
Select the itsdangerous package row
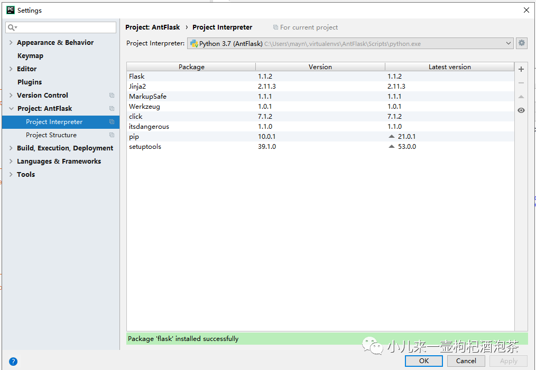(x=320, y=127)
